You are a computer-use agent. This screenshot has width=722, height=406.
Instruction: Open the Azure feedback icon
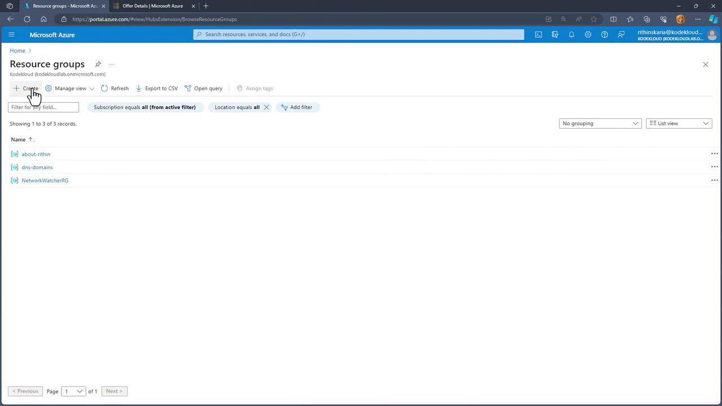pos(621,34)
